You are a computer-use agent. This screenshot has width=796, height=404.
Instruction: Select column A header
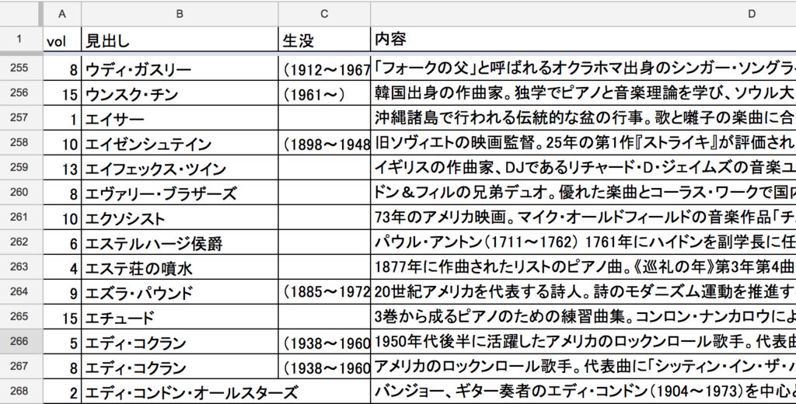coord(62,14)
